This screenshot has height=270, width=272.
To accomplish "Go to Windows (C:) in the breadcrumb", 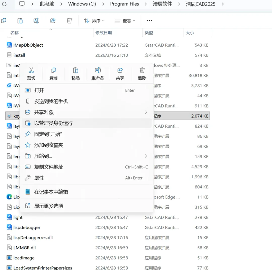I will 82,4.
